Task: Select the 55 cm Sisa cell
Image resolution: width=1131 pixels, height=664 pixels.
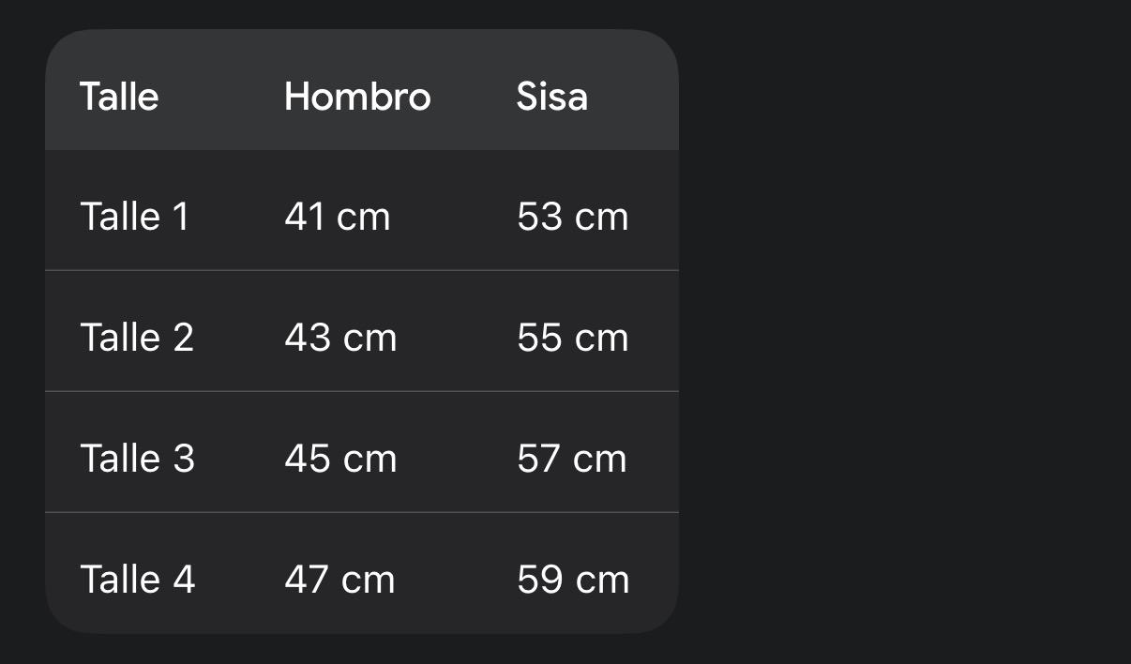Action: [x=572, y=338]
